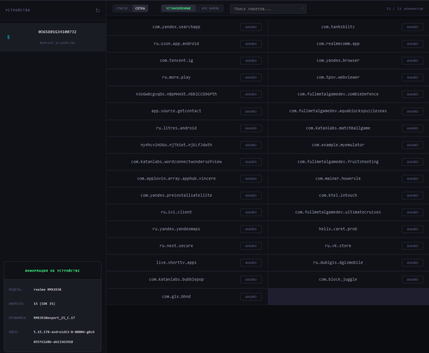Select package name ru.ivi.client
Screen dimensions: 429x353
(x=176, y=212)
